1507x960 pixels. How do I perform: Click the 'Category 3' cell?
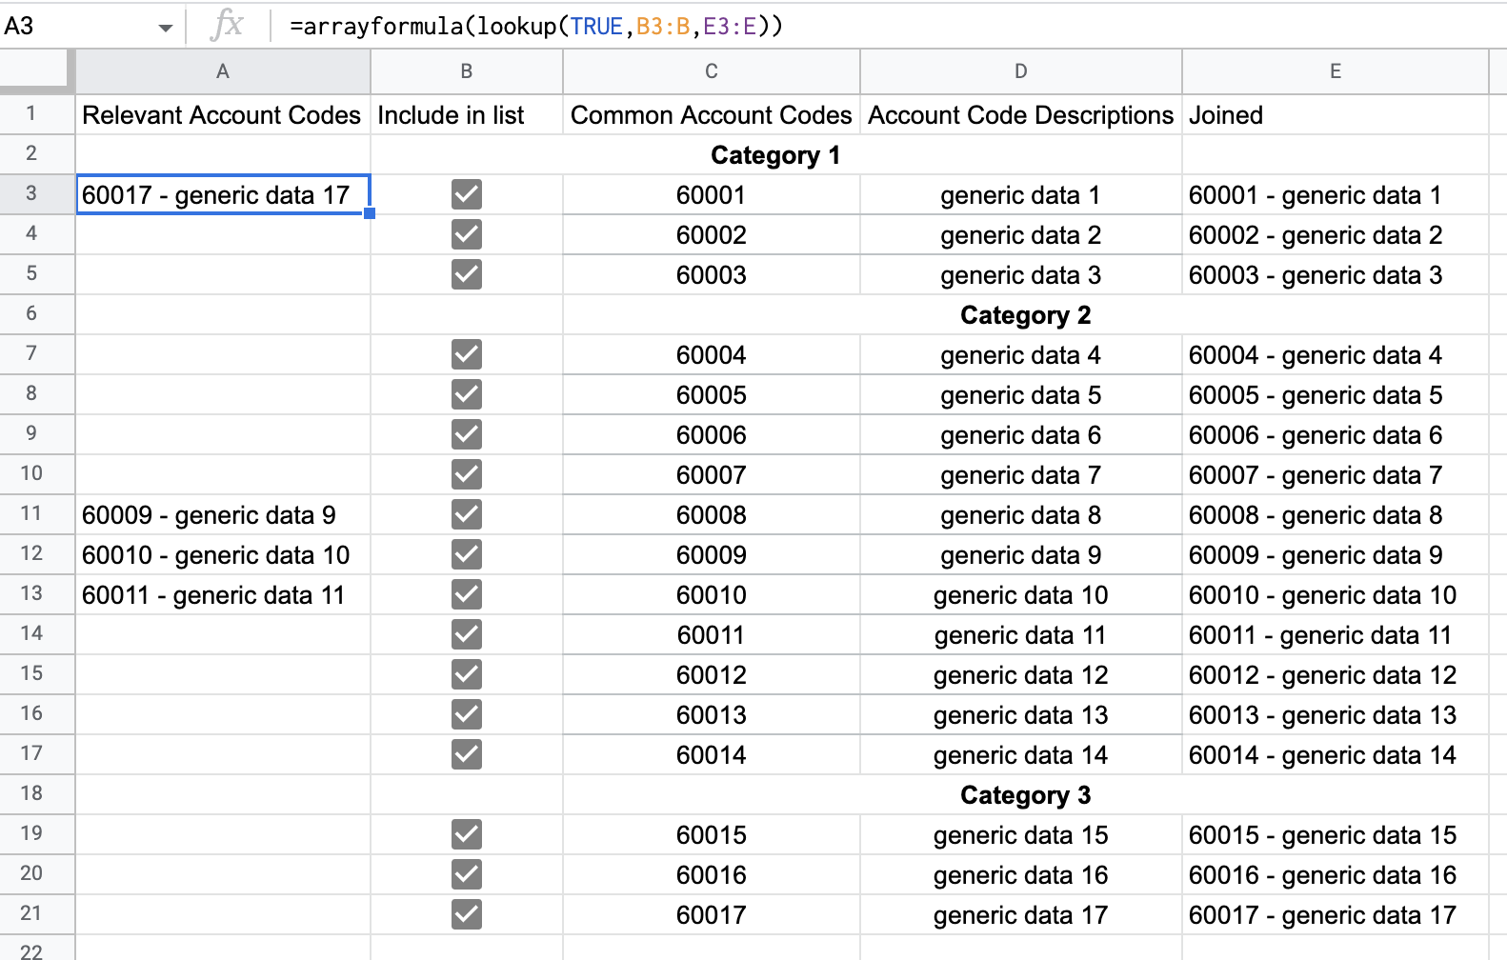(x=1026, y=794)
